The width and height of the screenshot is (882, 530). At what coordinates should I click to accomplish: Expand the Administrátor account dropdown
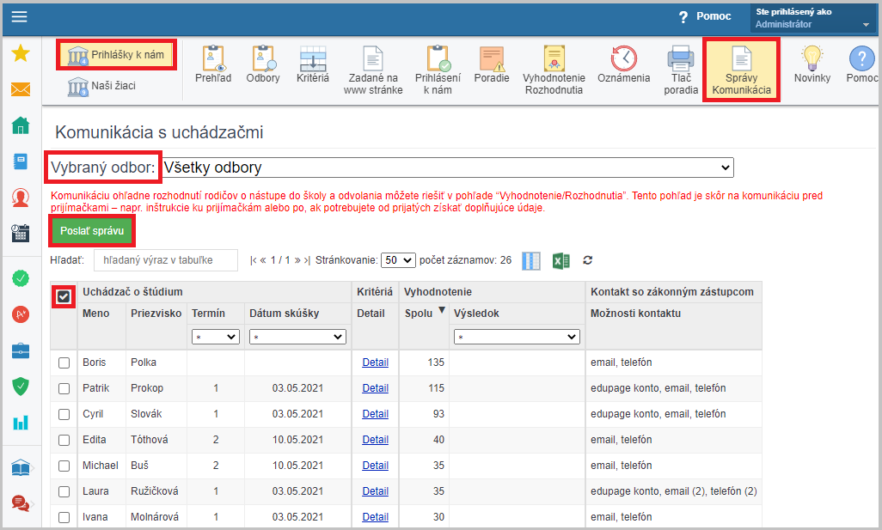pos(813,18)
